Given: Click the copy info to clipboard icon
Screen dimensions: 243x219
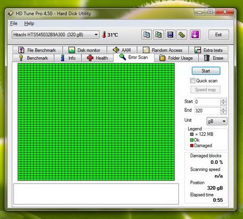Looking at the screenshot, I should pyautogui.click(x=147, y=35).
